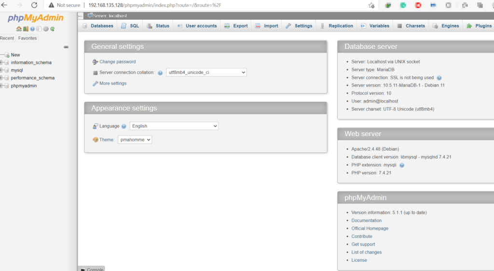Viewport: 494px width, 271px height.
Task: Click the Not secure warning icon
Action: 51,5
